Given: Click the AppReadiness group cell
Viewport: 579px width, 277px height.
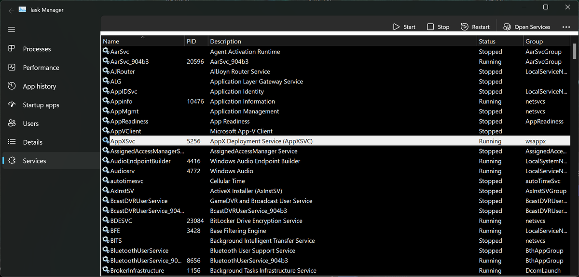Looking at the screenshot, I should pyautogui.click(x=544, y=121).
